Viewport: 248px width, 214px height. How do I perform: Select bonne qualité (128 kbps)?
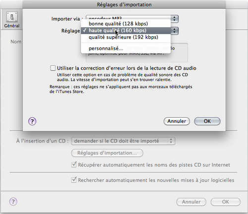pyautogui.click(x=118, y=24)
